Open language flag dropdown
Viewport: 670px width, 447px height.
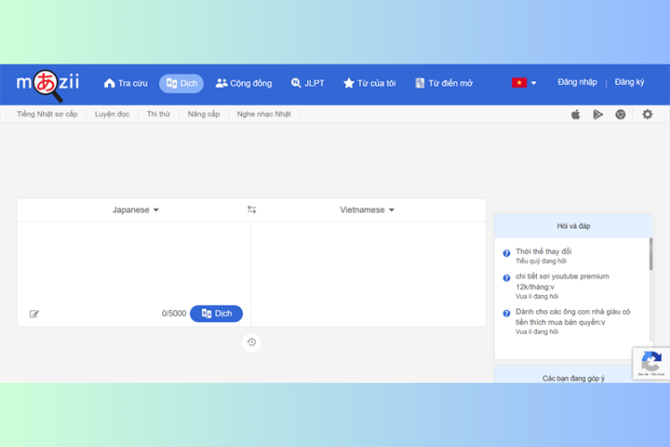[x=523, y=82]
